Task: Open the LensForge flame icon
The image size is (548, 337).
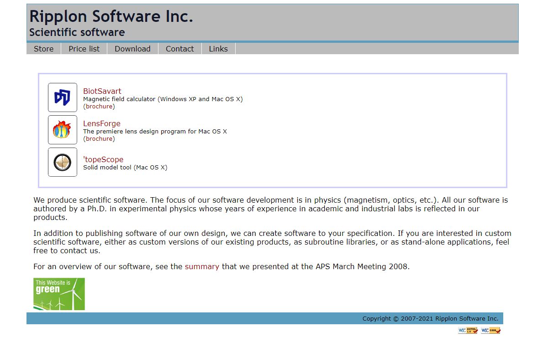Action: click(x=63, y=130)
